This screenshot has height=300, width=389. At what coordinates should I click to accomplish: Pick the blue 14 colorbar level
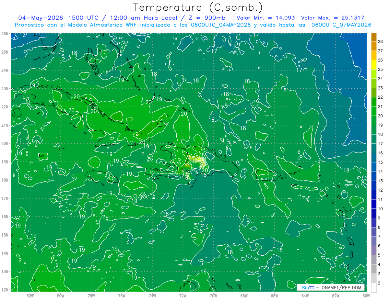374,167
